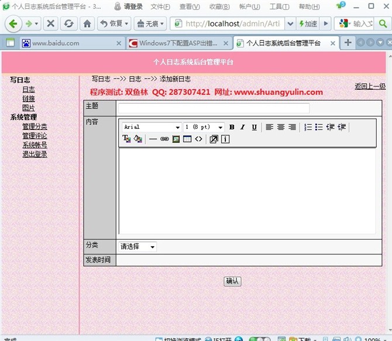
Task: Click the 加速 accelerate button
Action: point(308,24)
